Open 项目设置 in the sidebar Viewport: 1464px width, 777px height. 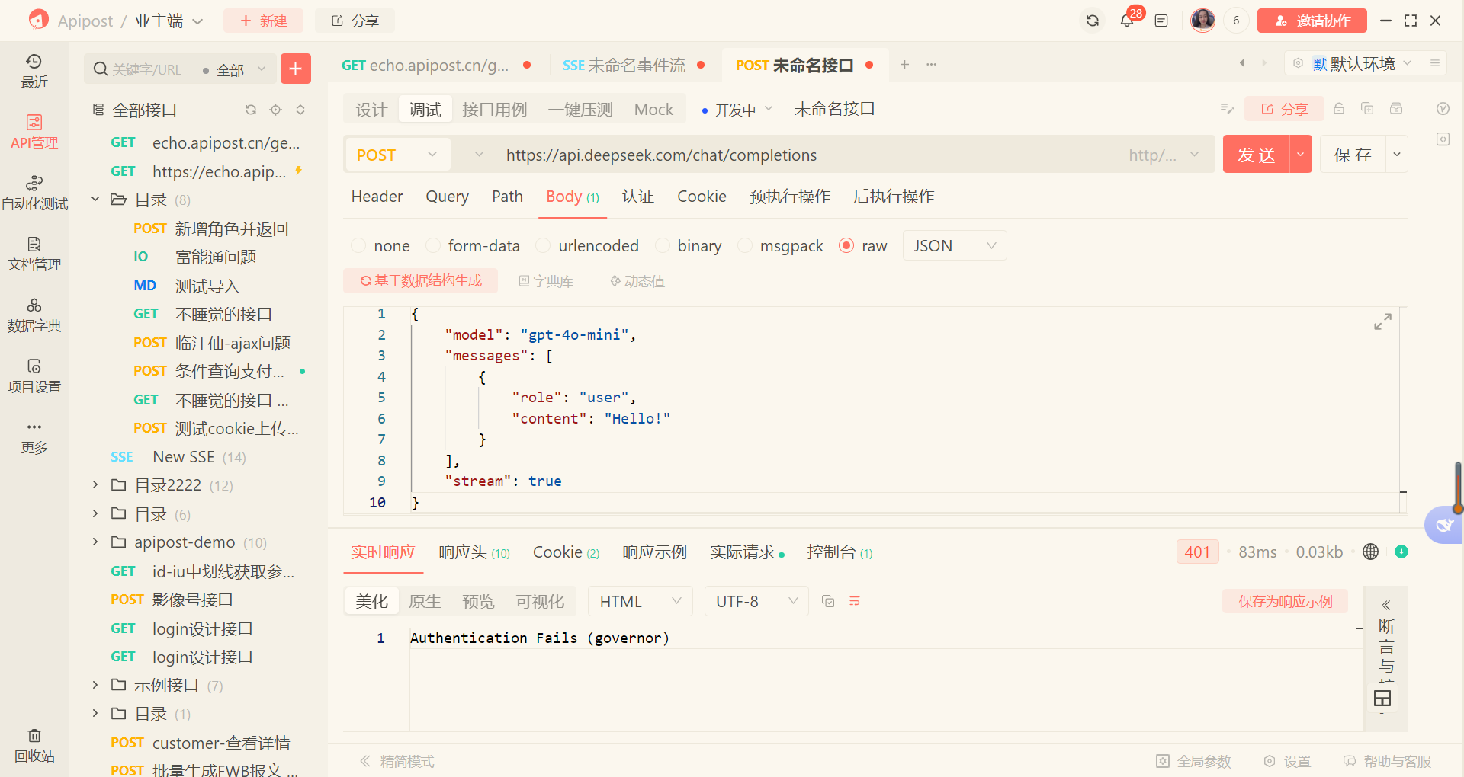click(x=34, y=376)
